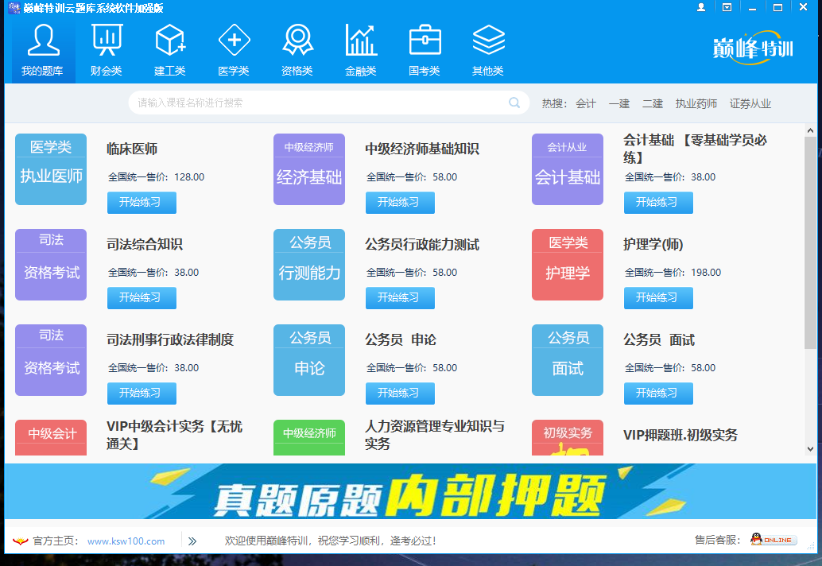Expand the double-arrow next to homepage link
The height and width of the screenshot is (566, 822).
pyautogui.click(x=192, y=541)
